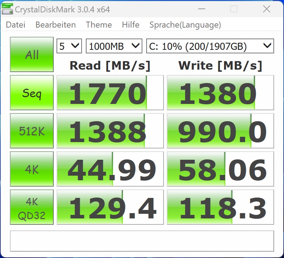Run all benchmarks with the All button
The height and width of the screenshot is (258, 284).
point(32,54)
